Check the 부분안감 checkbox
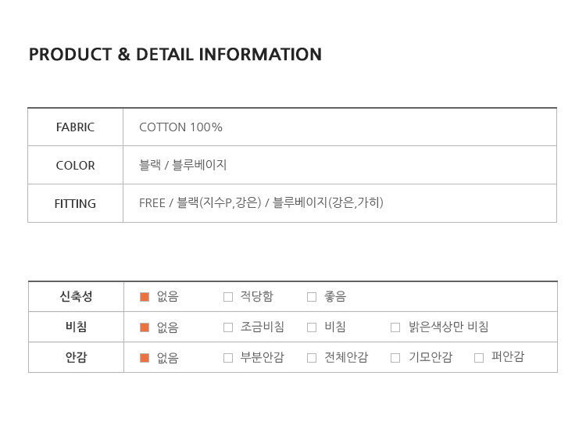Image resolution: width=586 pixels, height=440 pixels. click(228, 358)
